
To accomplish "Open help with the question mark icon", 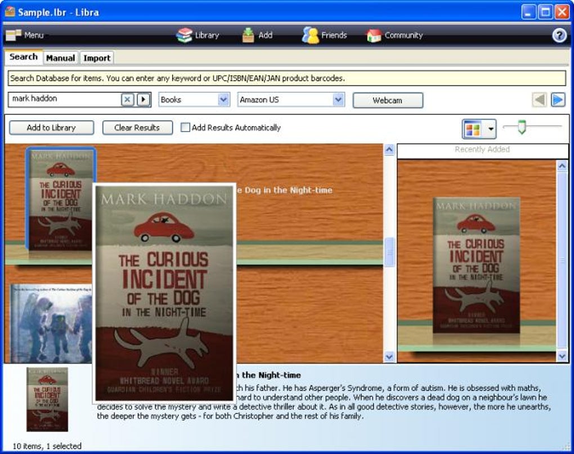I will click(x=559, y=35).
